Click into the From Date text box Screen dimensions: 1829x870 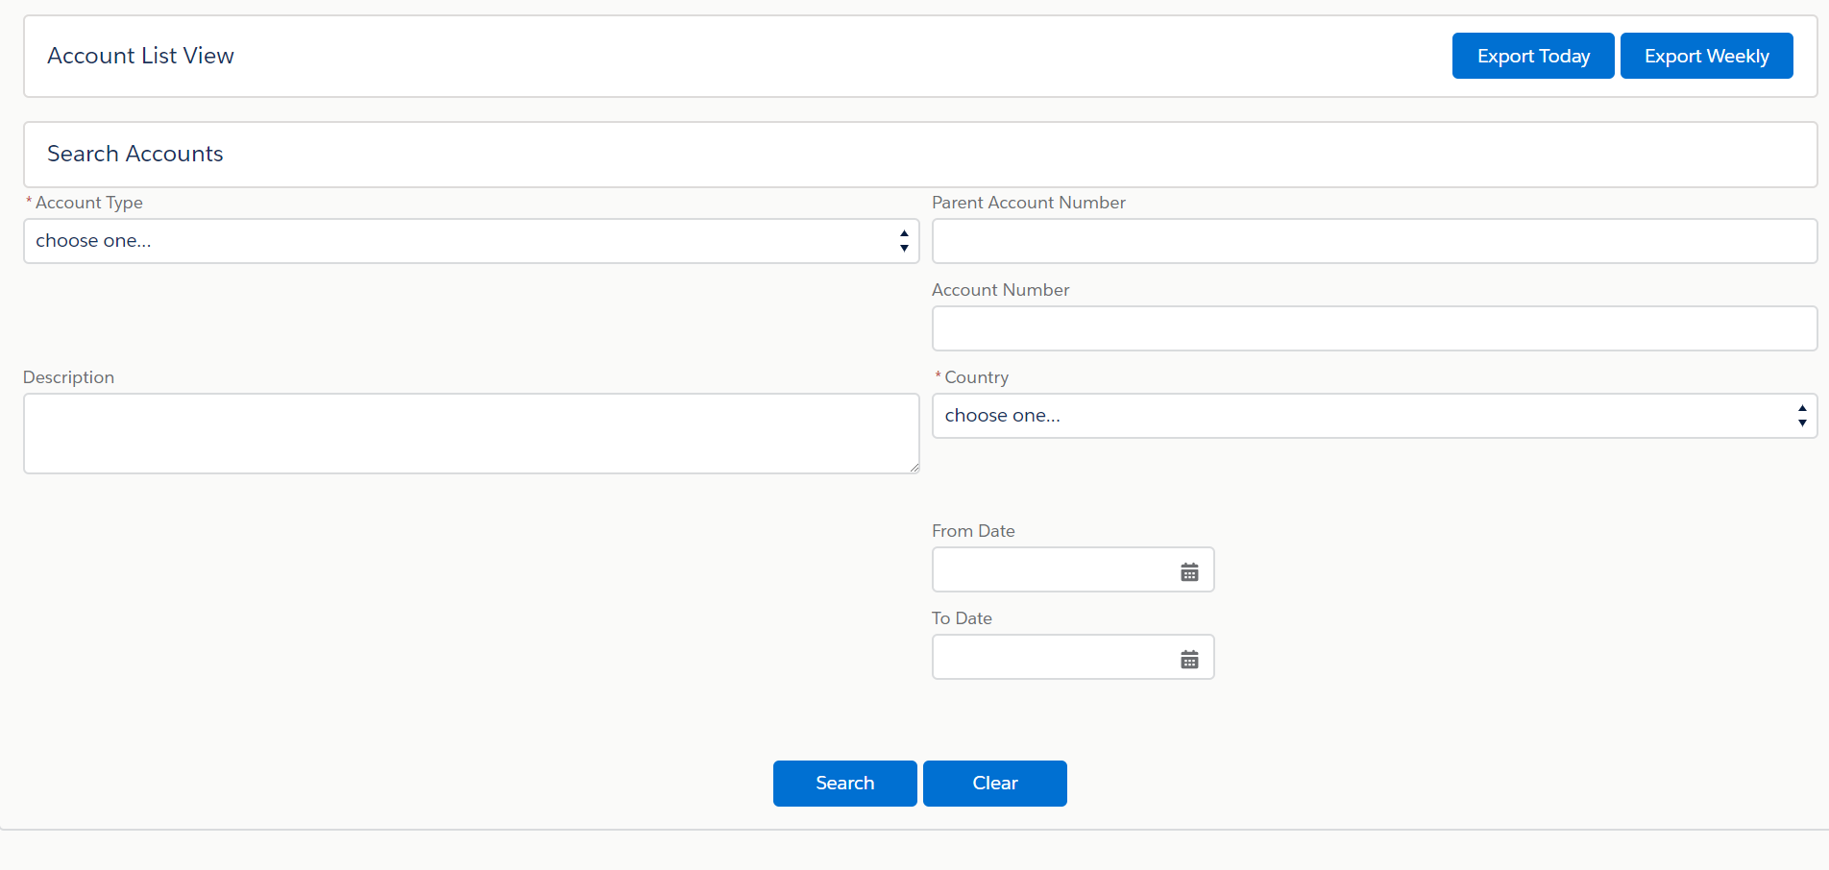coord(1052,570)
